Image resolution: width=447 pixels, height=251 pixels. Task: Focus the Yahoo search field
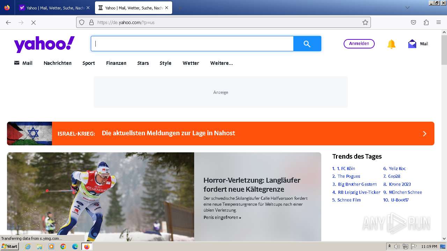click(x=192, y=44)
